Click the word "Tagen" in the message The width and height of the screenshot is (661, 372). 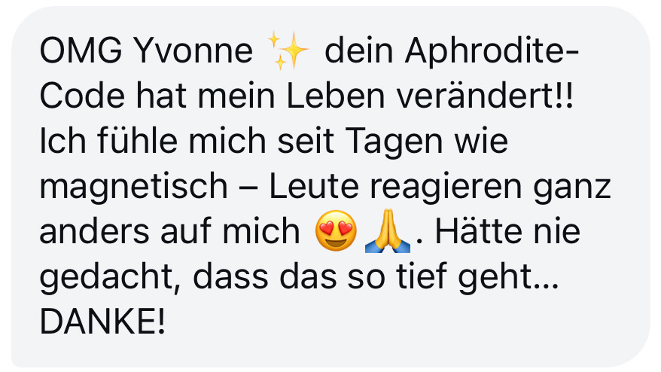[x=394, y=142]
